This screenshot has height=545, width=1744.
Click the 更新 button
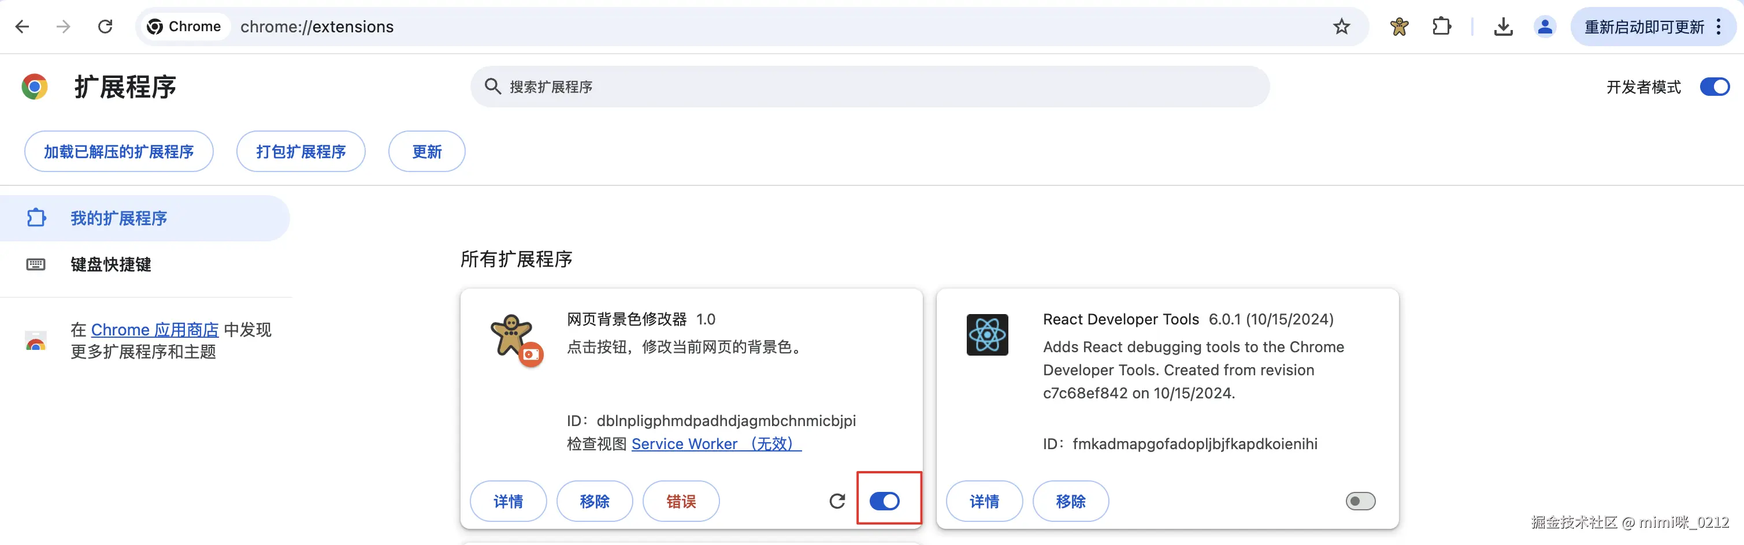coord(426,151)
